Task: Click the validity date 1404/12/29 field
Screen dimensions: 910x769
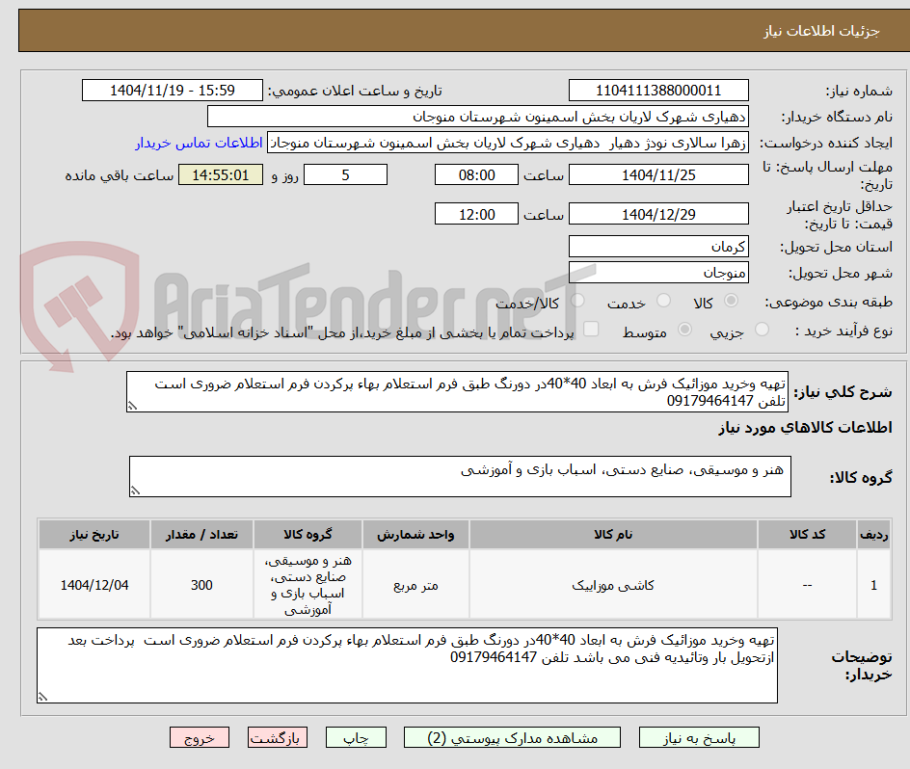Action: pos(658,214)
